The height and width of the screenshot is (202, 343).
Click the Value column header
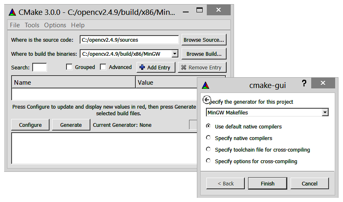coord(166,82)
